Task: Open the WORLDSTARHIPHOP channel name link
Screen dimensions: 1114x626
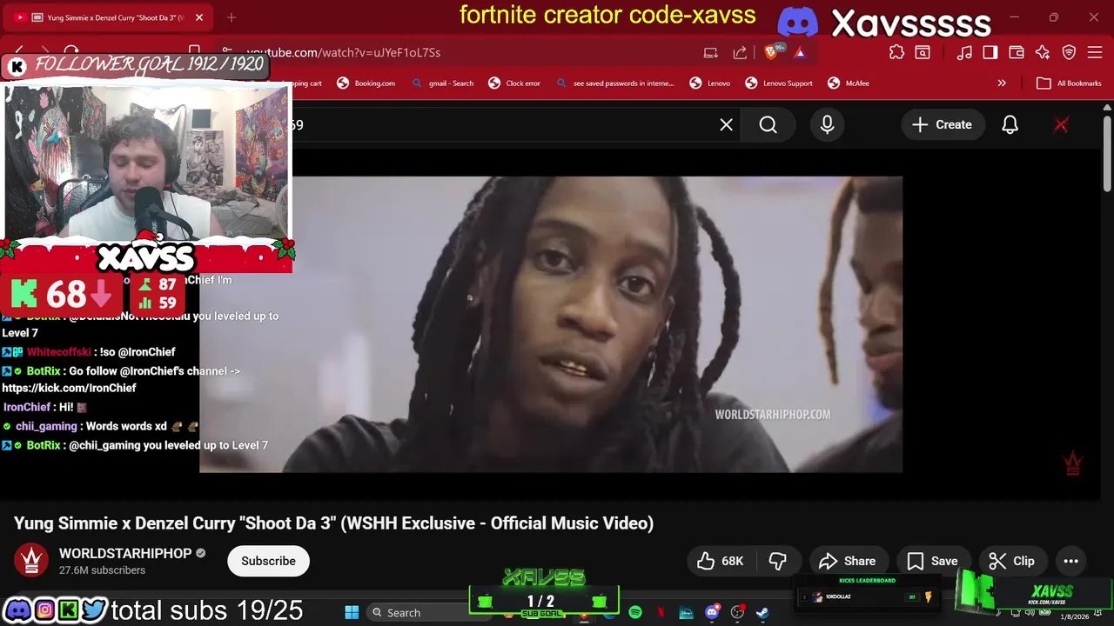Action: coord(125,553)
